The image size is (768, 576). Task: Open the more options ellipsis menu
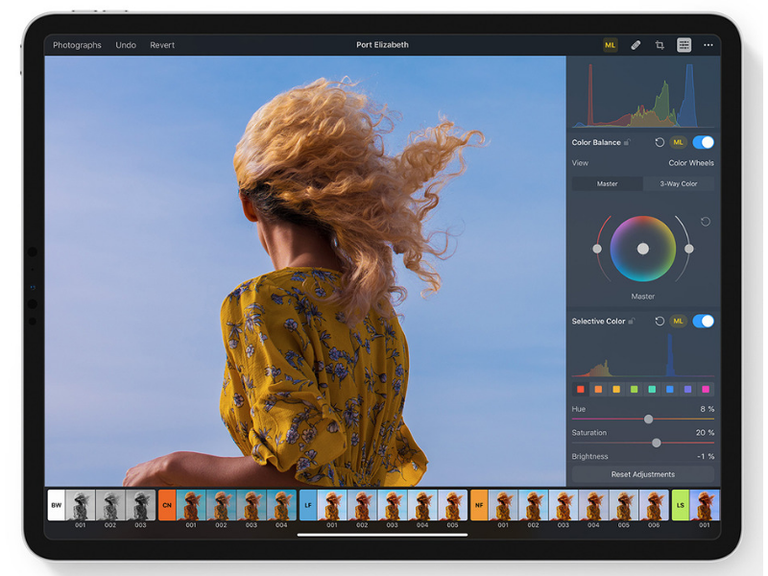coord(708,45)
